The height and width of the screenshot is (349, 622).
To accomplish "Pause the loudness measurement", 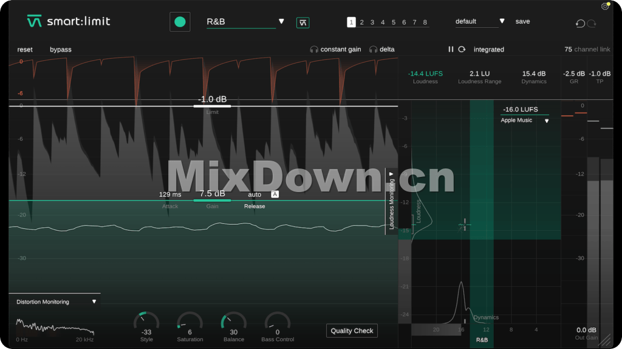I will coord(451,49).
